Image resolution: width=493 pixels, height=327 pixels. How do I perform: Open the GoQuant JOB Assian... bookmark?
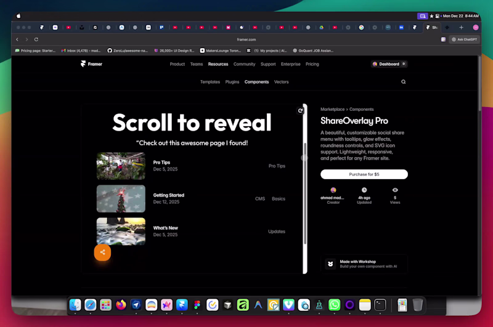[x=313, y=50]
